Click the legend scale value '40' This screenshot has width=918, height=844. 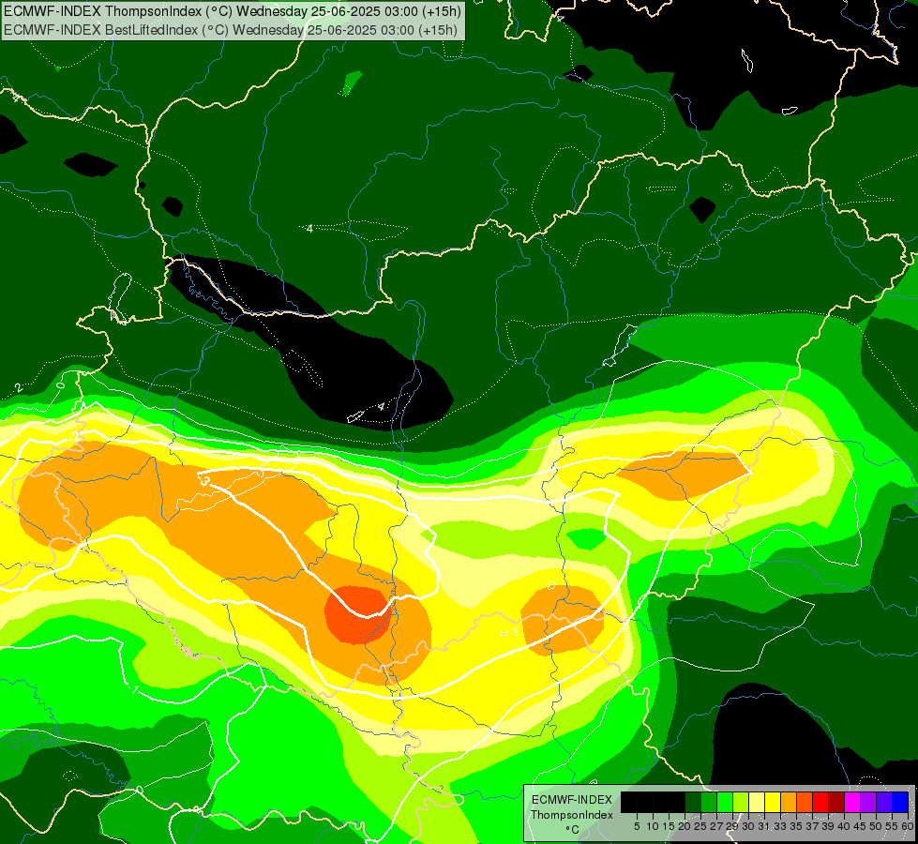click(844, 826)
